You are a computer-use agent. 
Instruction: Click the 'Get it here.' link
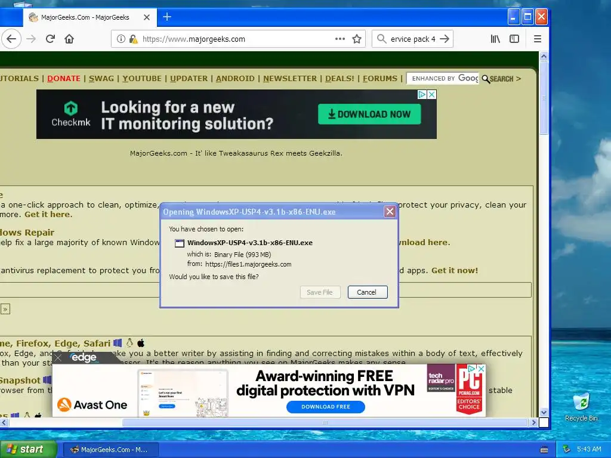tap(48, 214)
